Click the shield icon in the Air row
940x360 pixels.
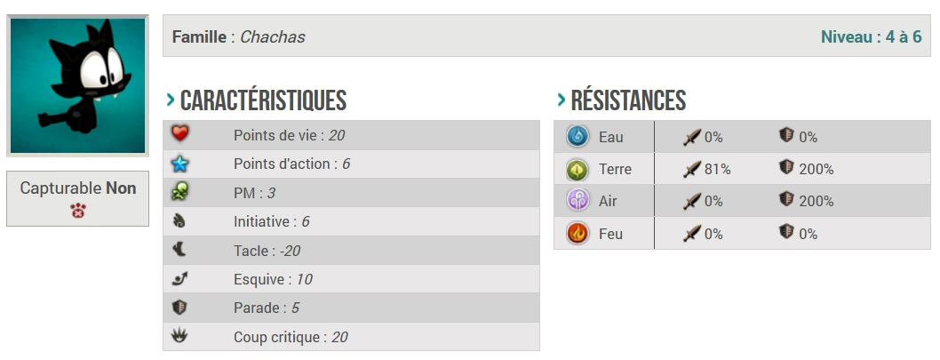point(786,201)
